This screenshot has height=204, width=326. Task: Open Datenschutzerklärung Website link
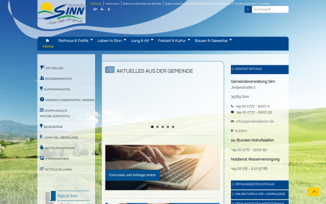(x=142, y=4)
